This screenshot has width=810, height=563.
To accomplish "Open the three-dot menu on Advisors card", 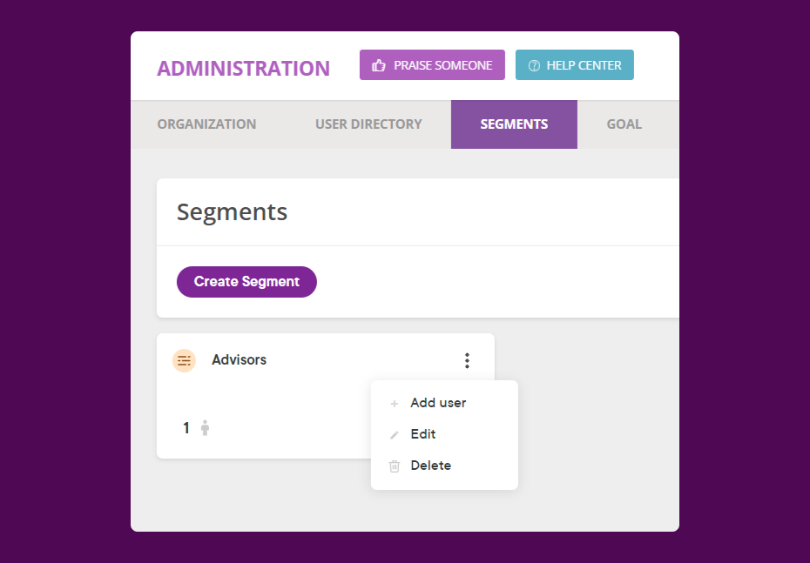I will pyautogui.click(x=467, y=360).
